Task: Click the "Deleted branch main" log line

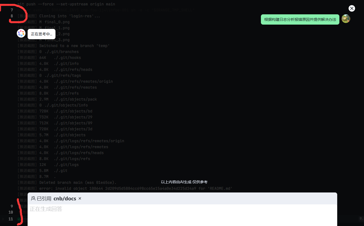Action: tap(78, 182)
